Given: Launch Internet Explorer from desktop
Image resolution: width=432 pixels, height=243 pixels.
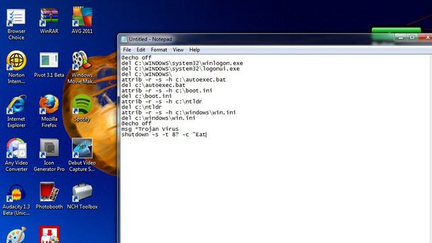Looking at the screenshot, I should 16,111.
